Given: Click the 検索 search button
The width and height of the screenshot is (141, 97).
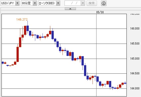Looking at the screenshot, I should click(92, 3).
